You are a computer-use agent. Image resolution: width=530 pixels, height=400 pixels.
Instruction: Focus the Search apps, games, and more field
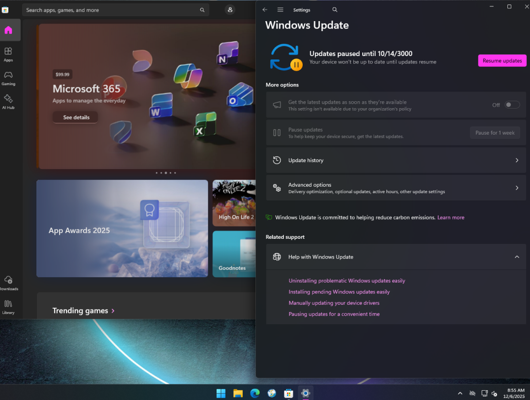tap(116, 10)
